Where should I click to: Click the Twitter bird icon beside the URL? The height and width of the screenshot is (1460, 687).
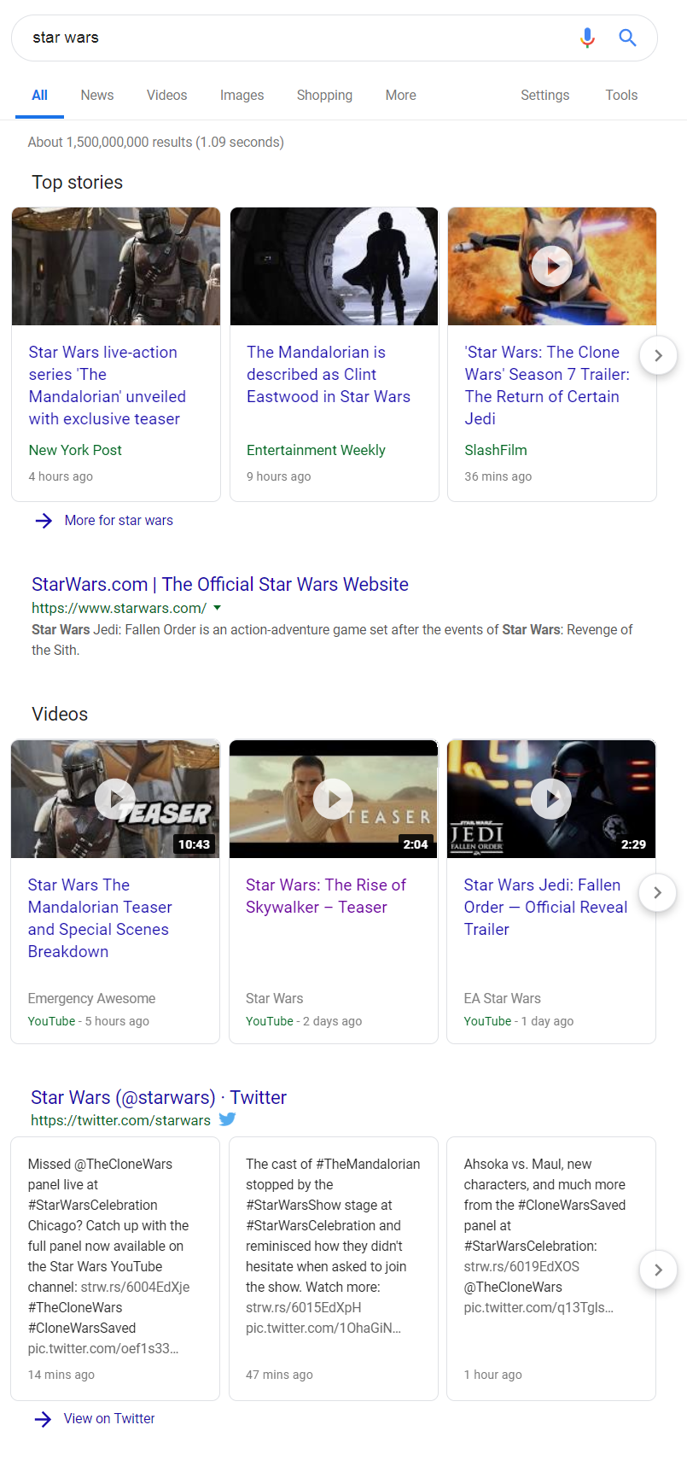coord(227,1119)
